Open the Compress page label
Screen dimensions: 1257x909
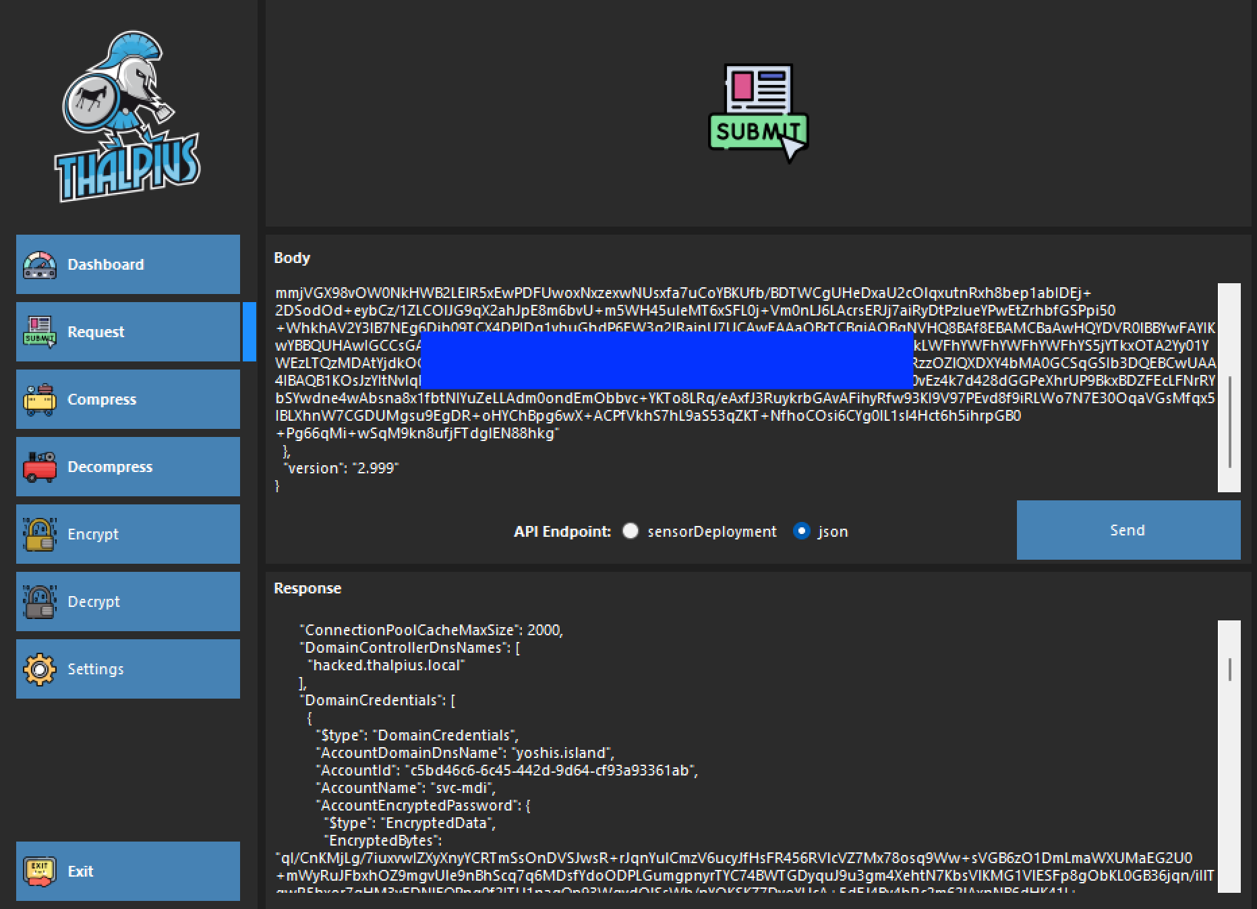point(102,399)
